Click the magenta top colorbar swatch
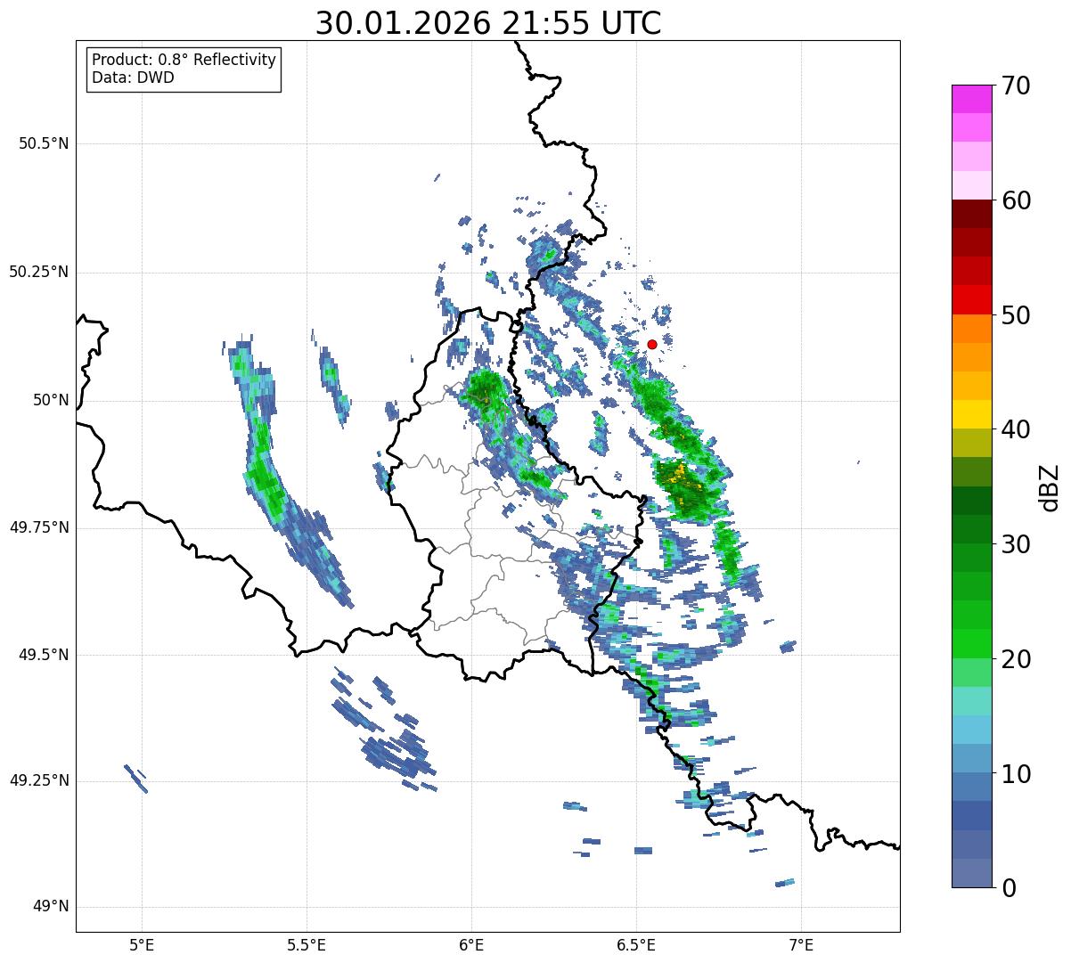 [971, 99]
